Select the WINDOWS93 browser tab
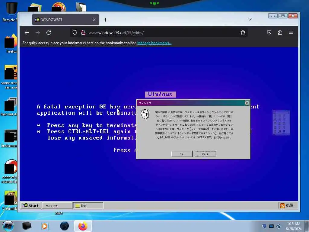The width and height of the screenshot is (309, 232). tap(65, 20)
